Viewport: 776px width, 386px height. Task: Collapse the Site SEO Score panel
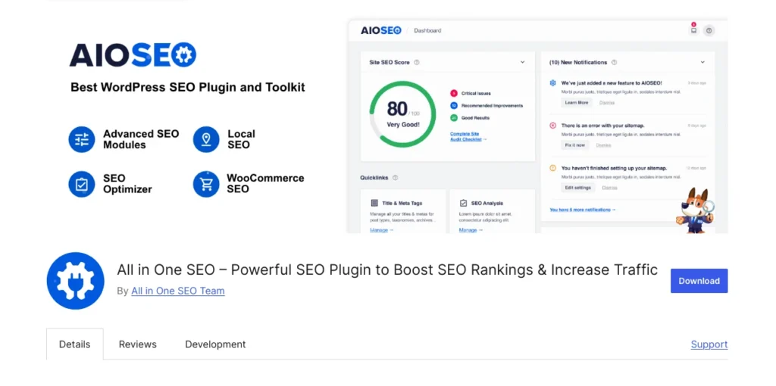(522, 62)
